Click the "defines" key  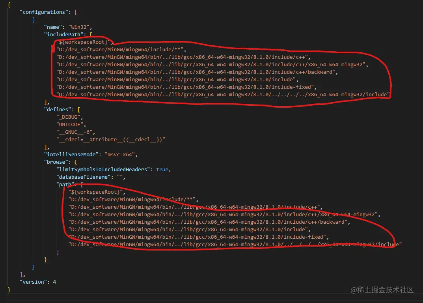click(x=59, y=110)
